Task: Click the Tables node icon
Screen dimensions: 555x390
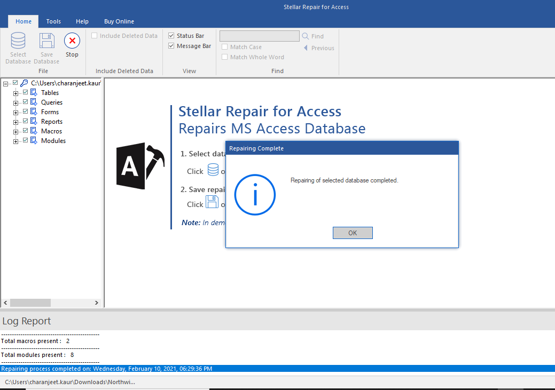Action: pos(34,92)
